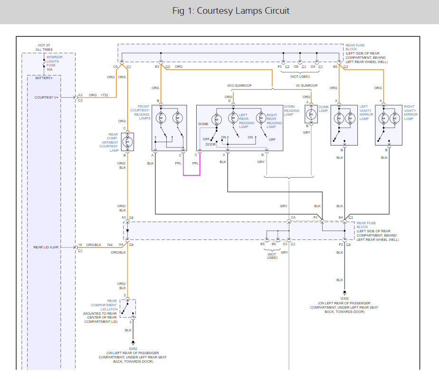Screen dimensions: 439x384
Task: Click the left vanity mirror lamp box
Action: (344, 125)
